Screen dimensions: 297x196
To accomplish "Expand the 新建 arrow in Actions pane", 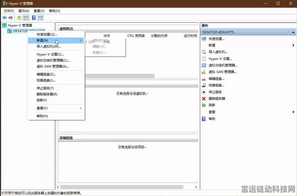I will [293, 45].
